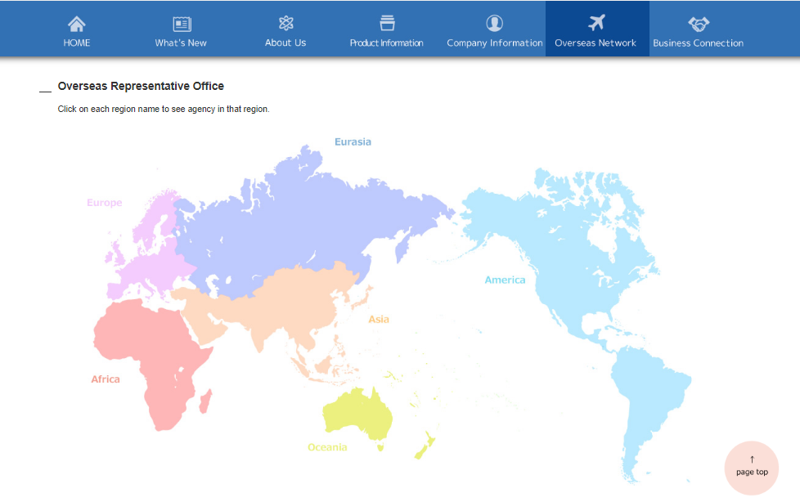
Task: Click the Oceania region name
Action: click(x=327, y=447)
